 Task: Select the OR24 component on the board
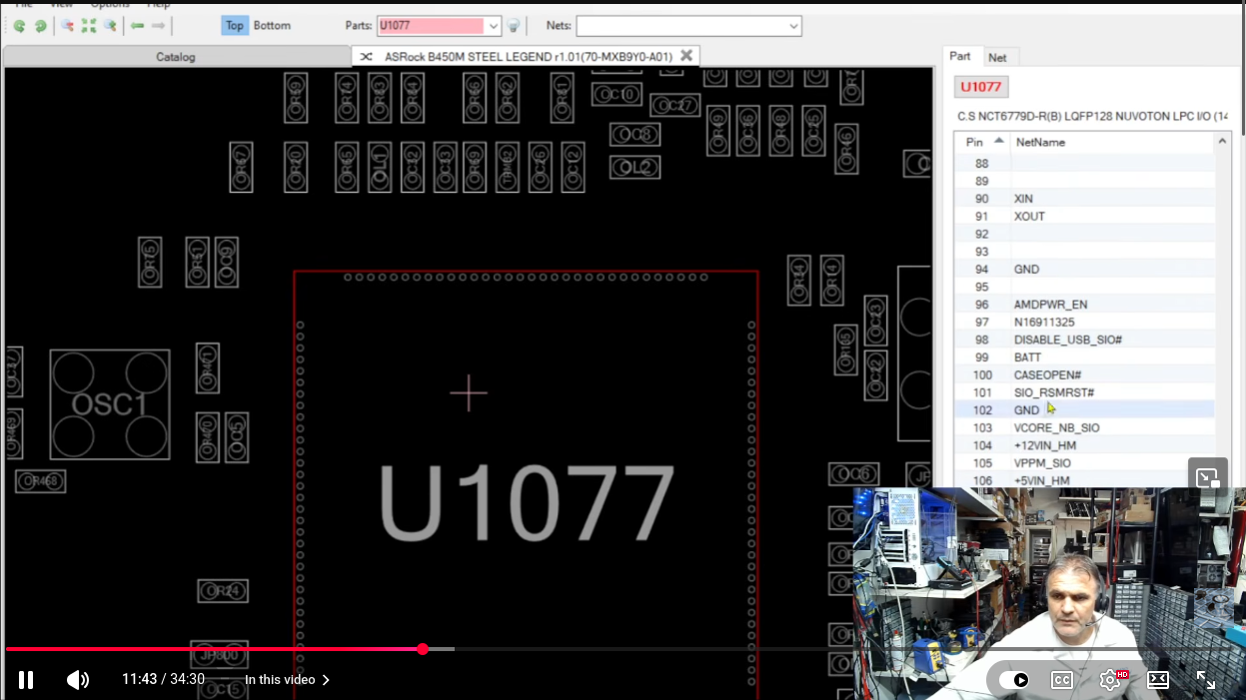(223, 591)
